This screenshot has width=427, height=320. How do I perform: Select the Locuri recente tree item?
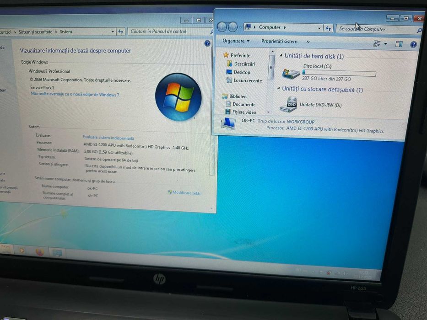coord(248,80)
